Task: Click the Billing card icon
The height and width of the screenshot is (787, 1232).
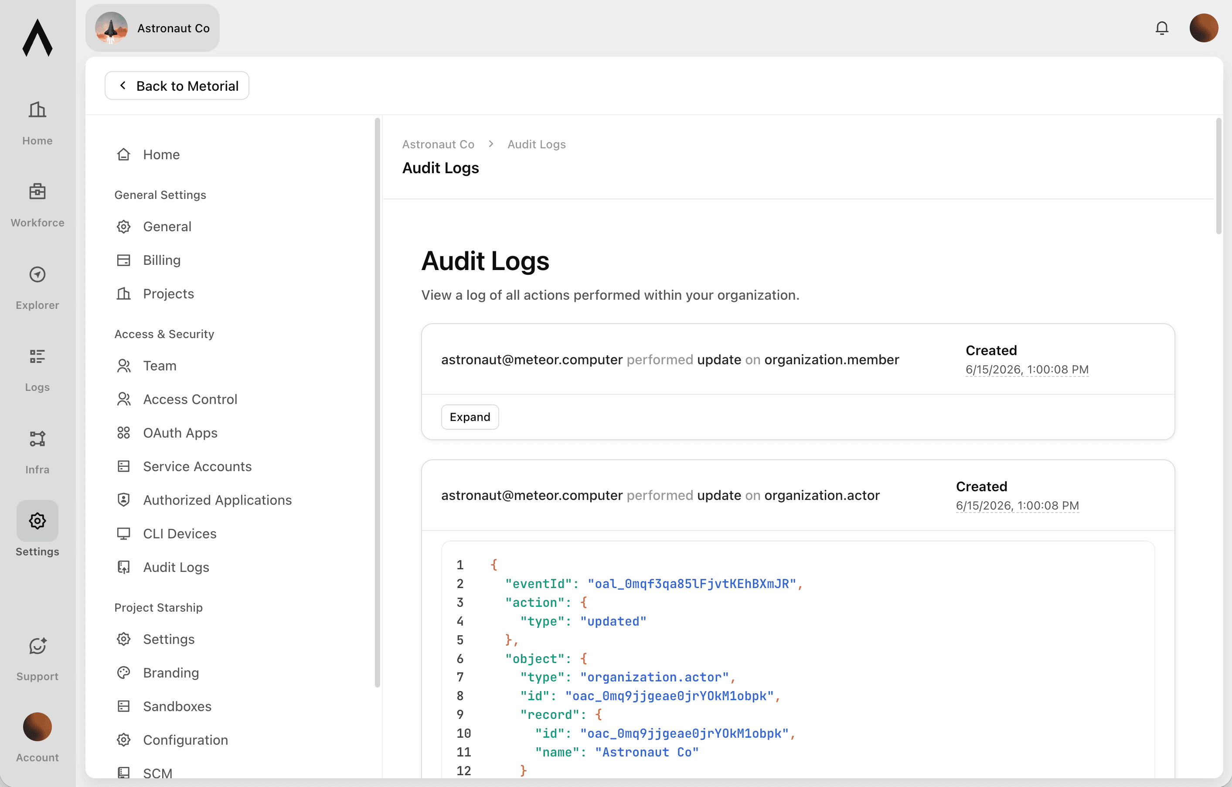Action: click(124, 260)
